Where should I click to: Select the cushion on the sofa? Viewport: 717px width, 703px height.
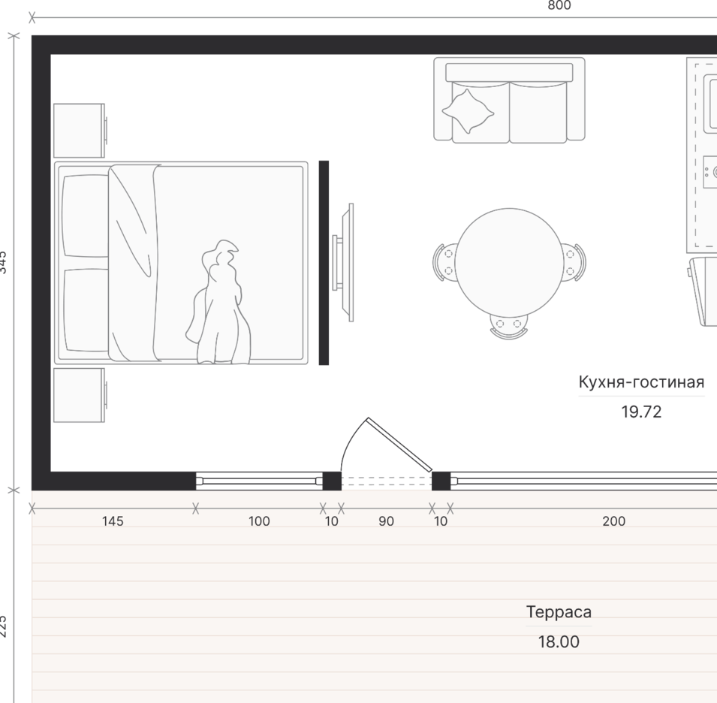pos(468,111)
